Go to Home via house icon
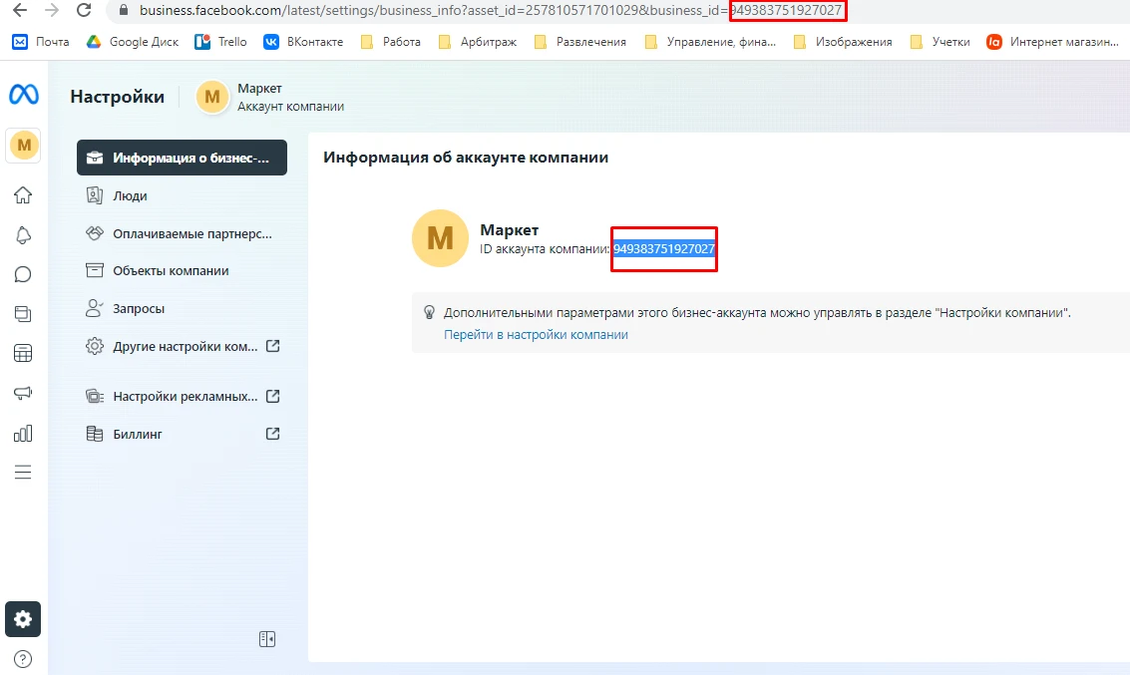1130x675 pixels. [23, 195]
